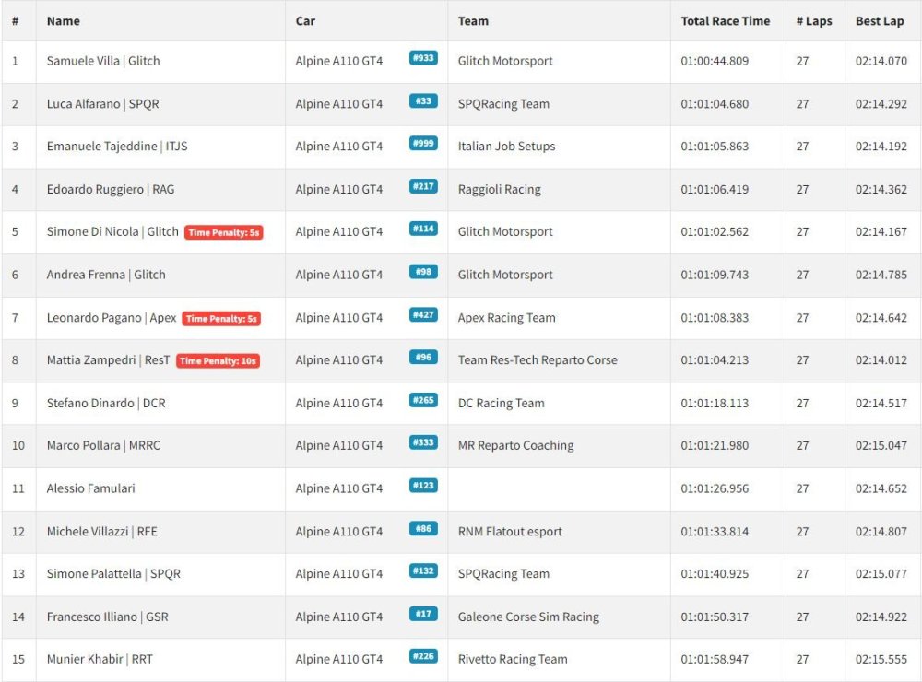The width and height of the screenshot is (922, 682).
Task: Select driver name Edoardo Ruggiero | RAG
Action: tap(111, 189)
